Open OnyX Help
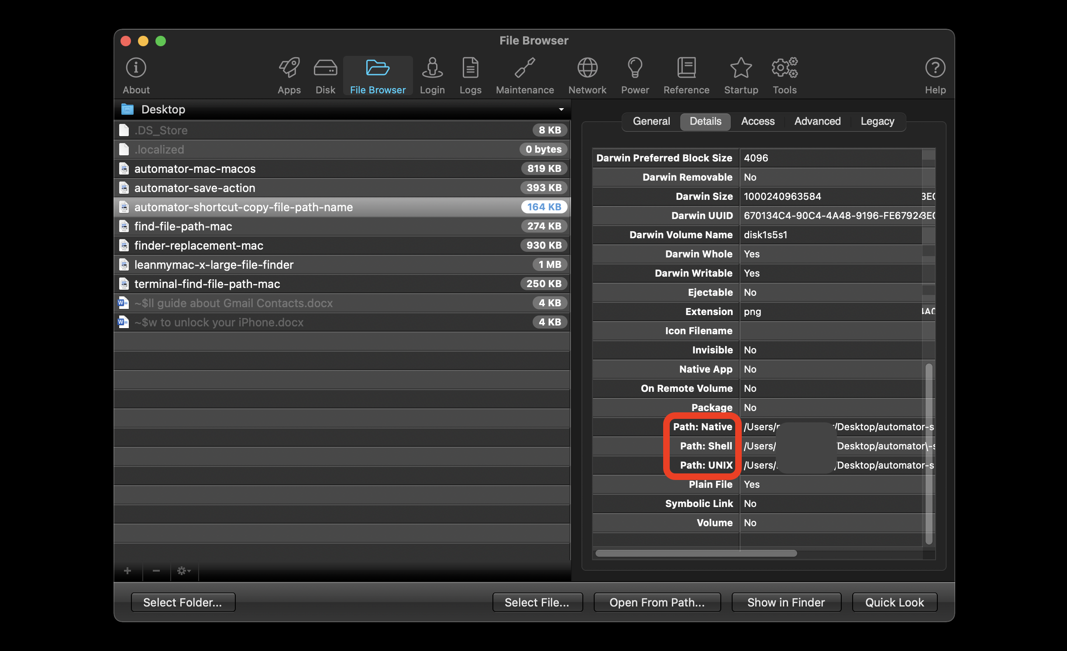Image resolution: width=1067 pixels, height=651 pixels. coord(935,75)
